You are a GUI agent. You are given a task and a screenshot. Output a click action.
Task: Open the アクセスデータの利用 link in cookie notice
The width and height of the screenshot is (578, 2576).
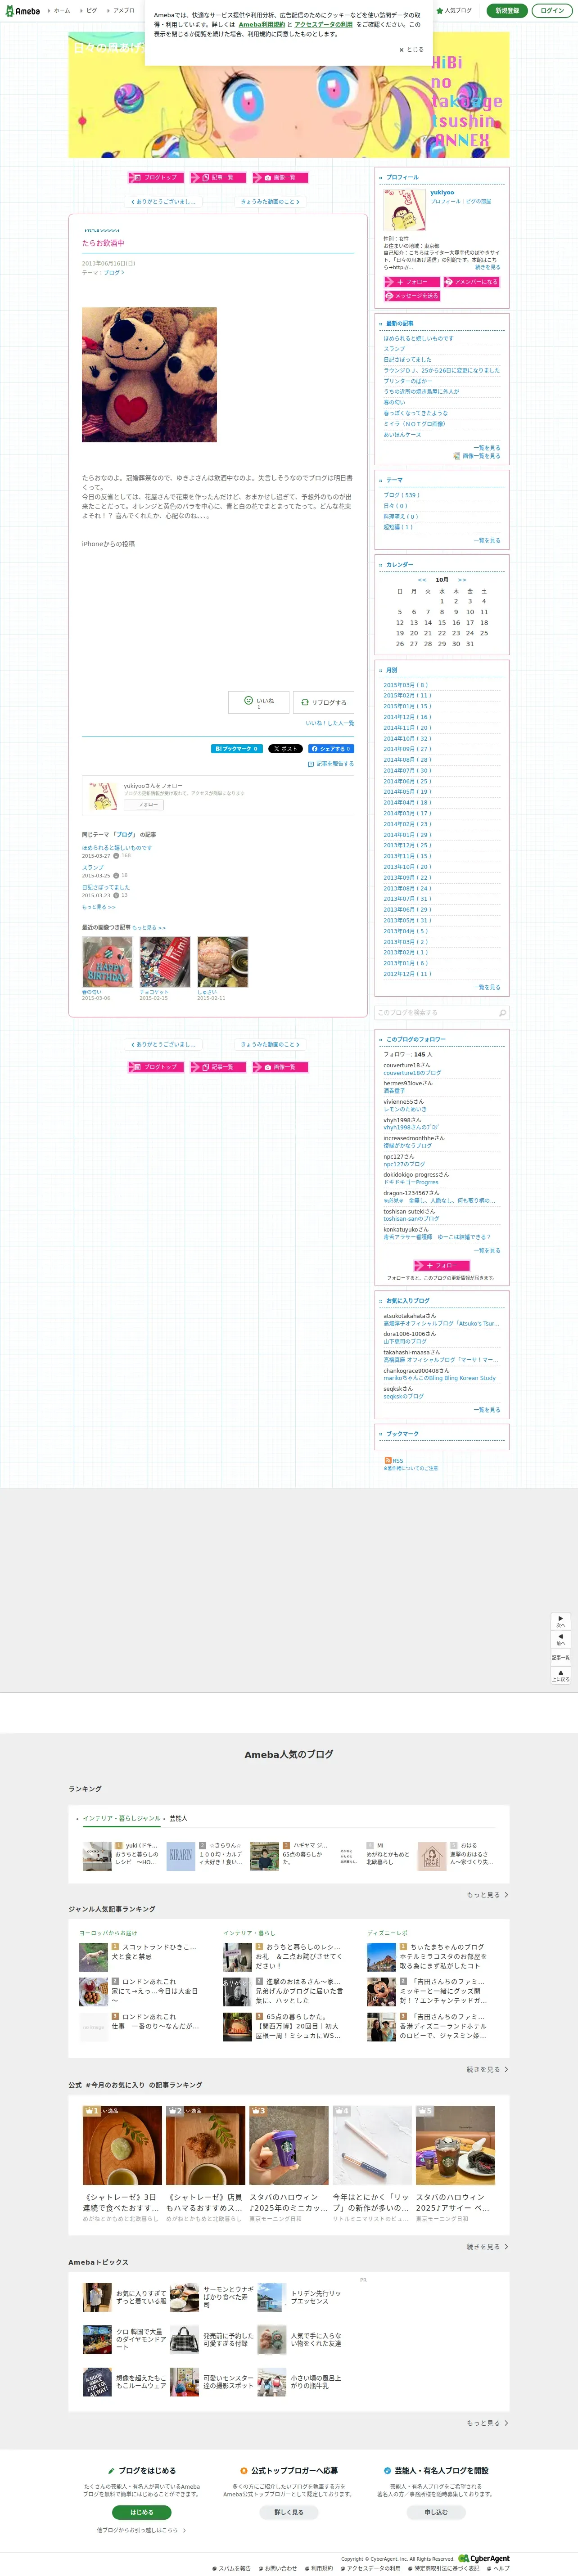click(x=323, y=25)
